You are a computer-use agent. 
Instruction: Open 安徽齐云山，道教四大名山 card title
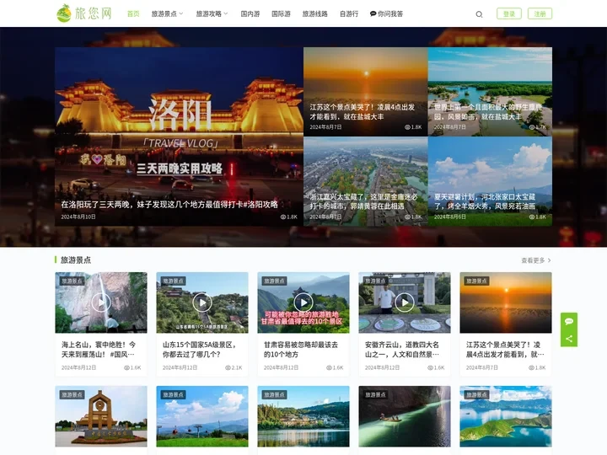point(402,350)
